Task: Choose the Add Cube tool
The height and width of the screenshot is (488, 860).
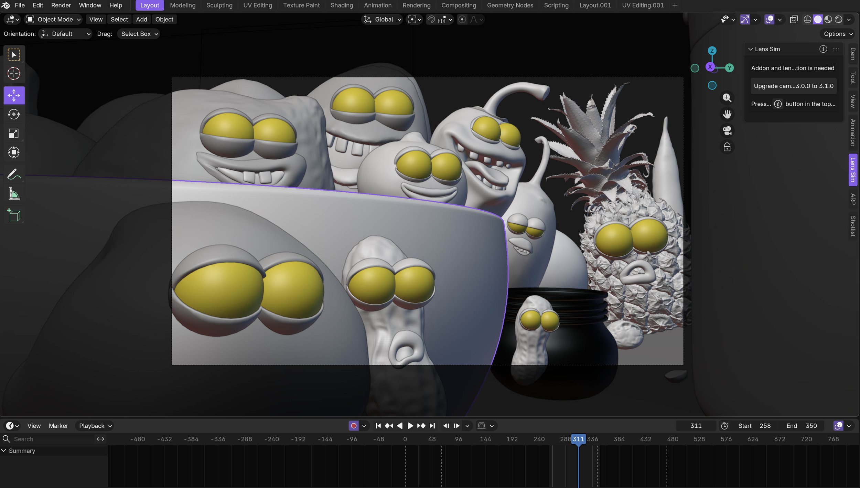Action: (14, 215)
